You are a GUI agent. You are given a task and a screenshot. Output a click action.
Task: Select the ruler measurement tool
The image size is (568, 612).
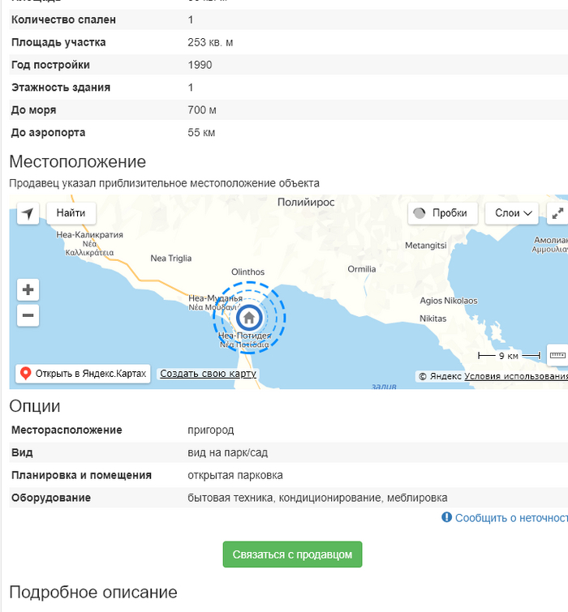click(x=557, y=355)
